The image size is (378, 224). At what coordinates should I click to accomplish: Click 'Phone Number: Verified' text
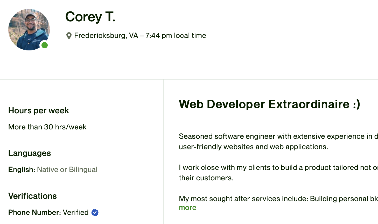point(48,212)
